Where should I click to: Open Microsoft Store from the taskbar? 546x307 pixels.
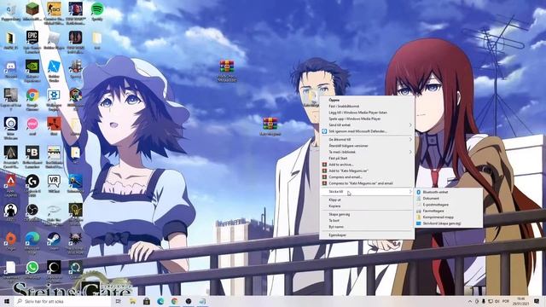pos(147,301)
